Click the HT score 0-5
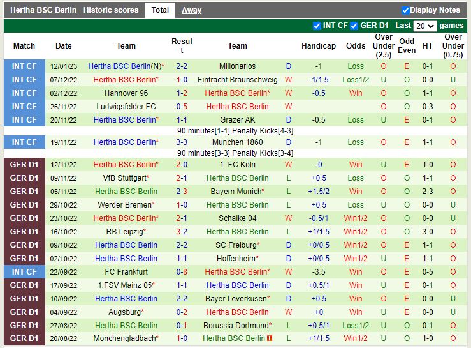The width and height of the screenshot is (471, 348). (428, 272)
